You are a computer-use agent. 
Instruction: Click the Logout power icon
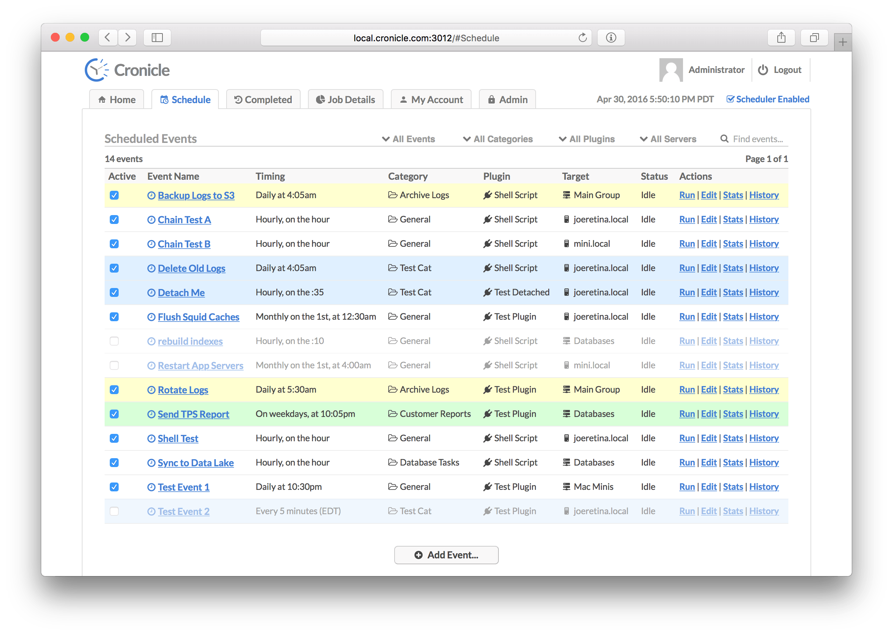tap(763, 70)
